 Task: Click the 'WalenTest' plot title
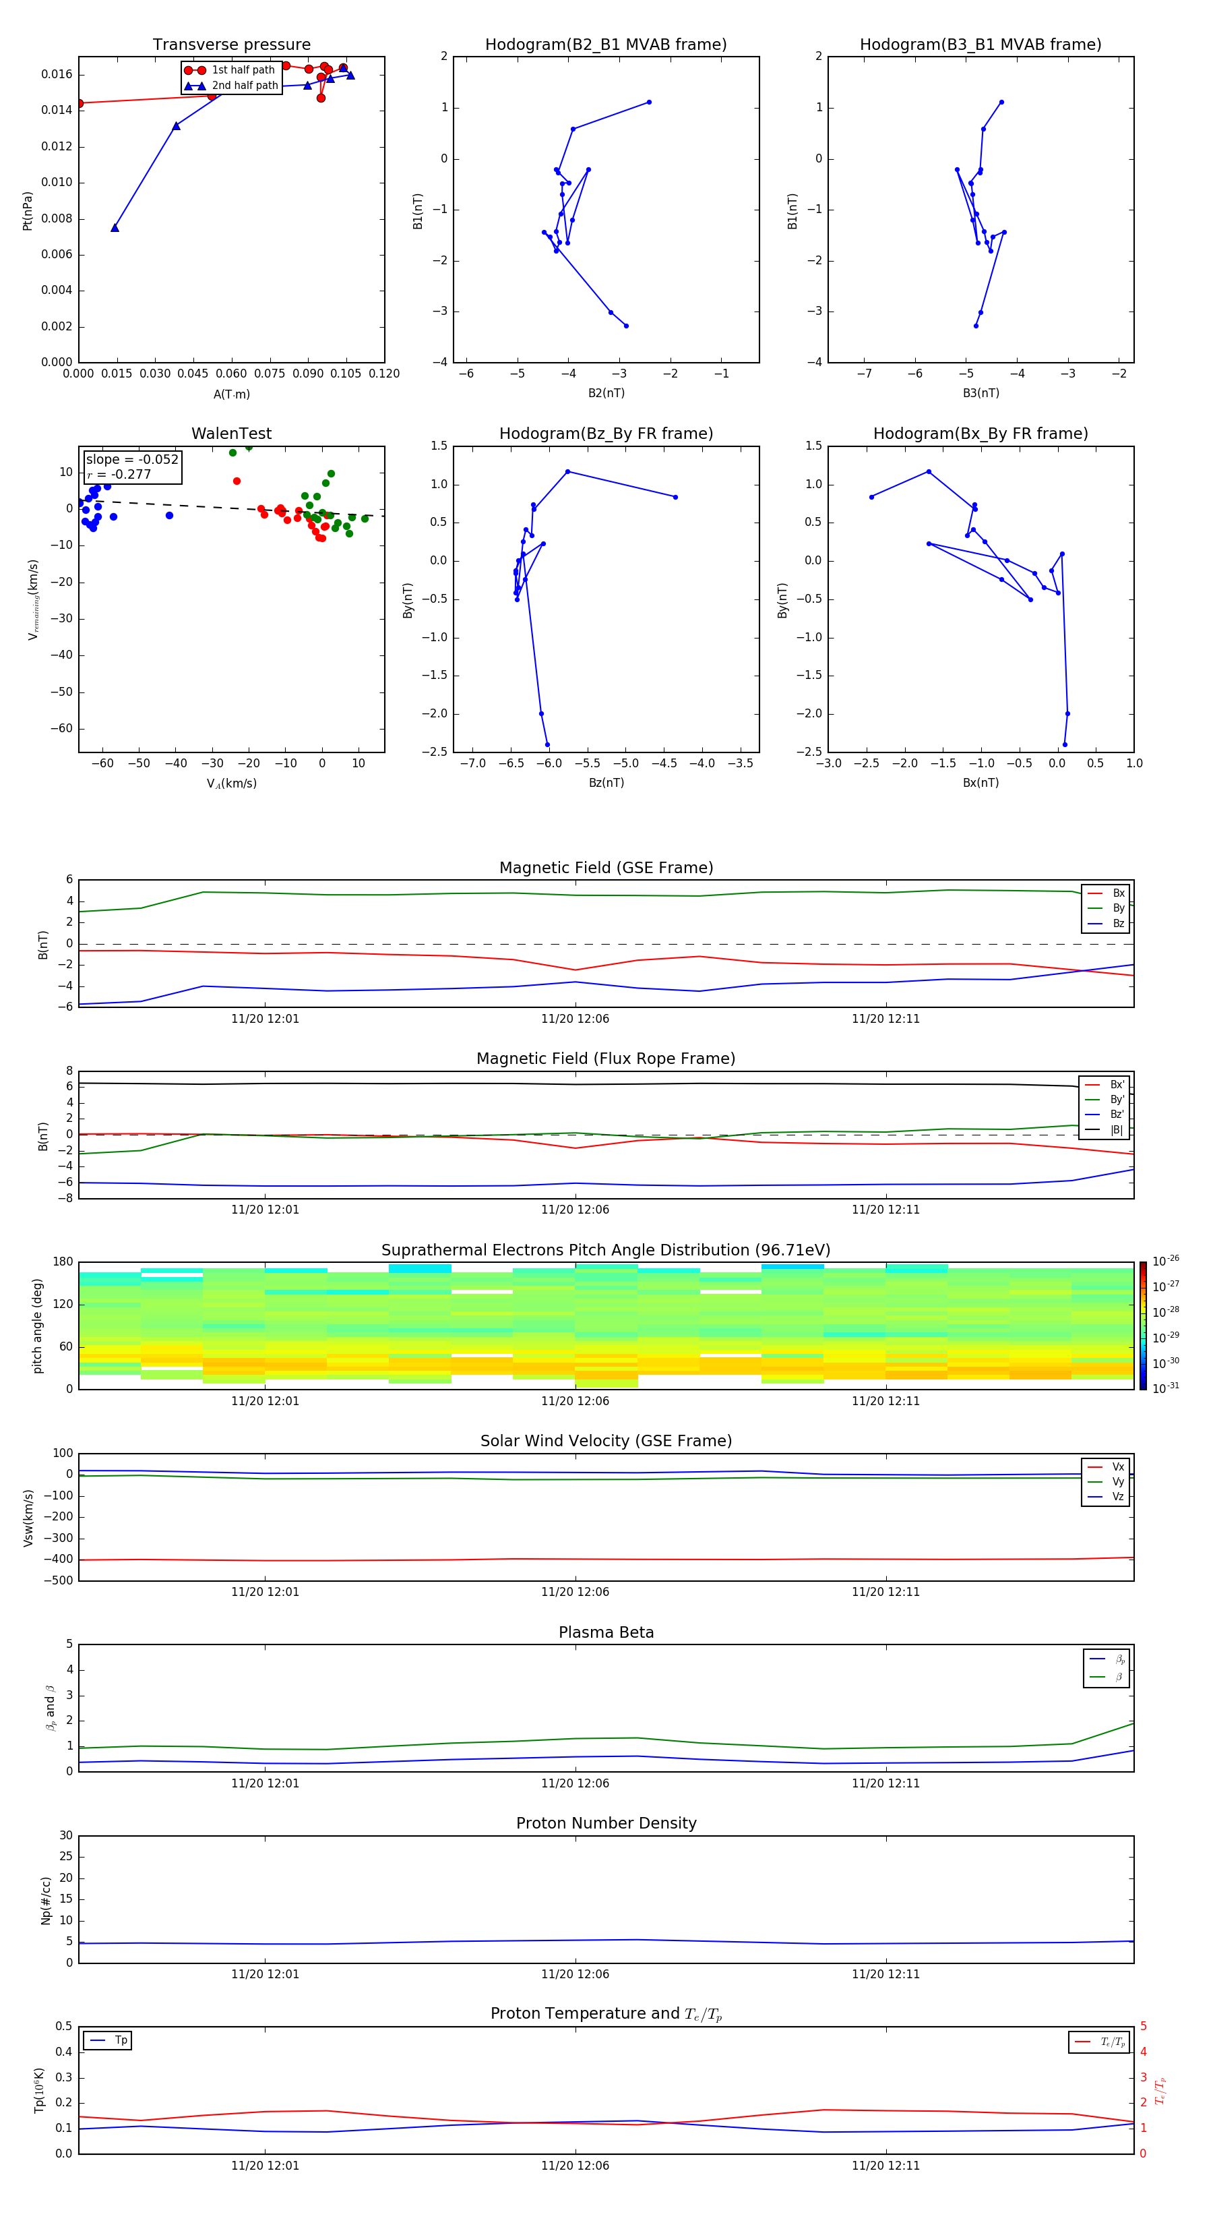pos(231,434)
